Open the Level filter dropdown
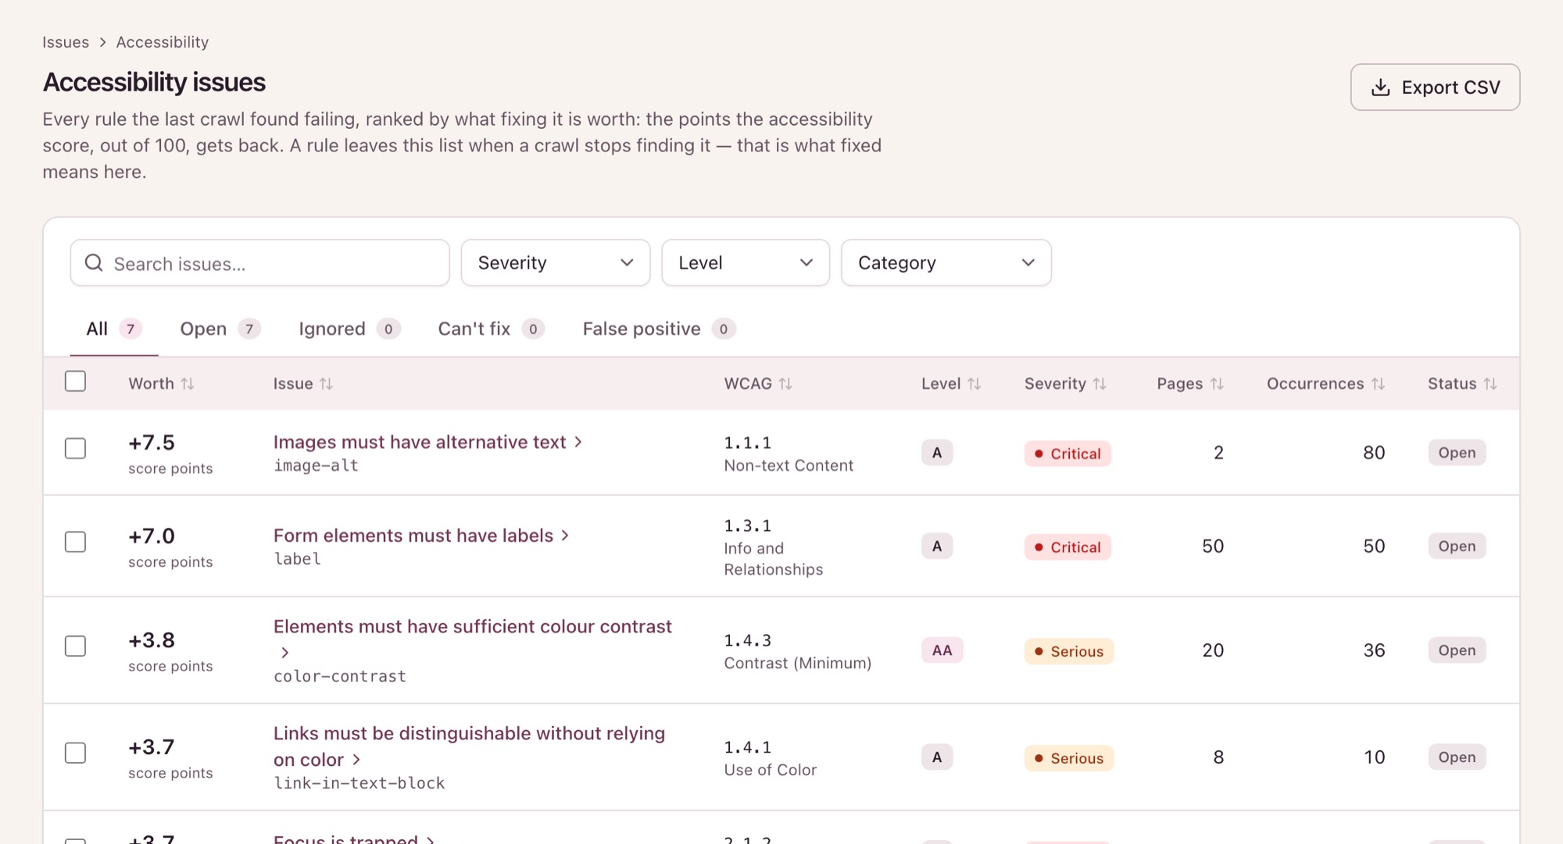 [x=746, y=263]
